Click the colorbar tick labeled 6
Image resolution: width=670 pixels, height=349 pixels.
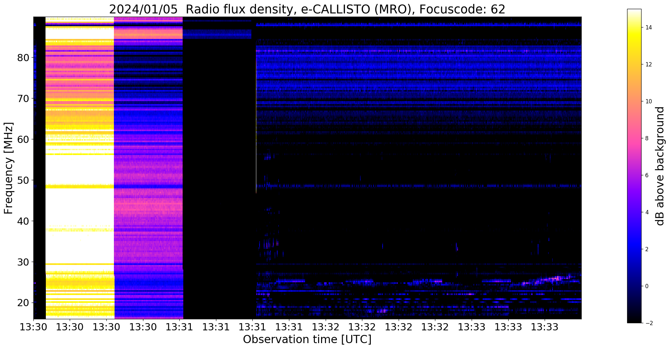point(646,175)
